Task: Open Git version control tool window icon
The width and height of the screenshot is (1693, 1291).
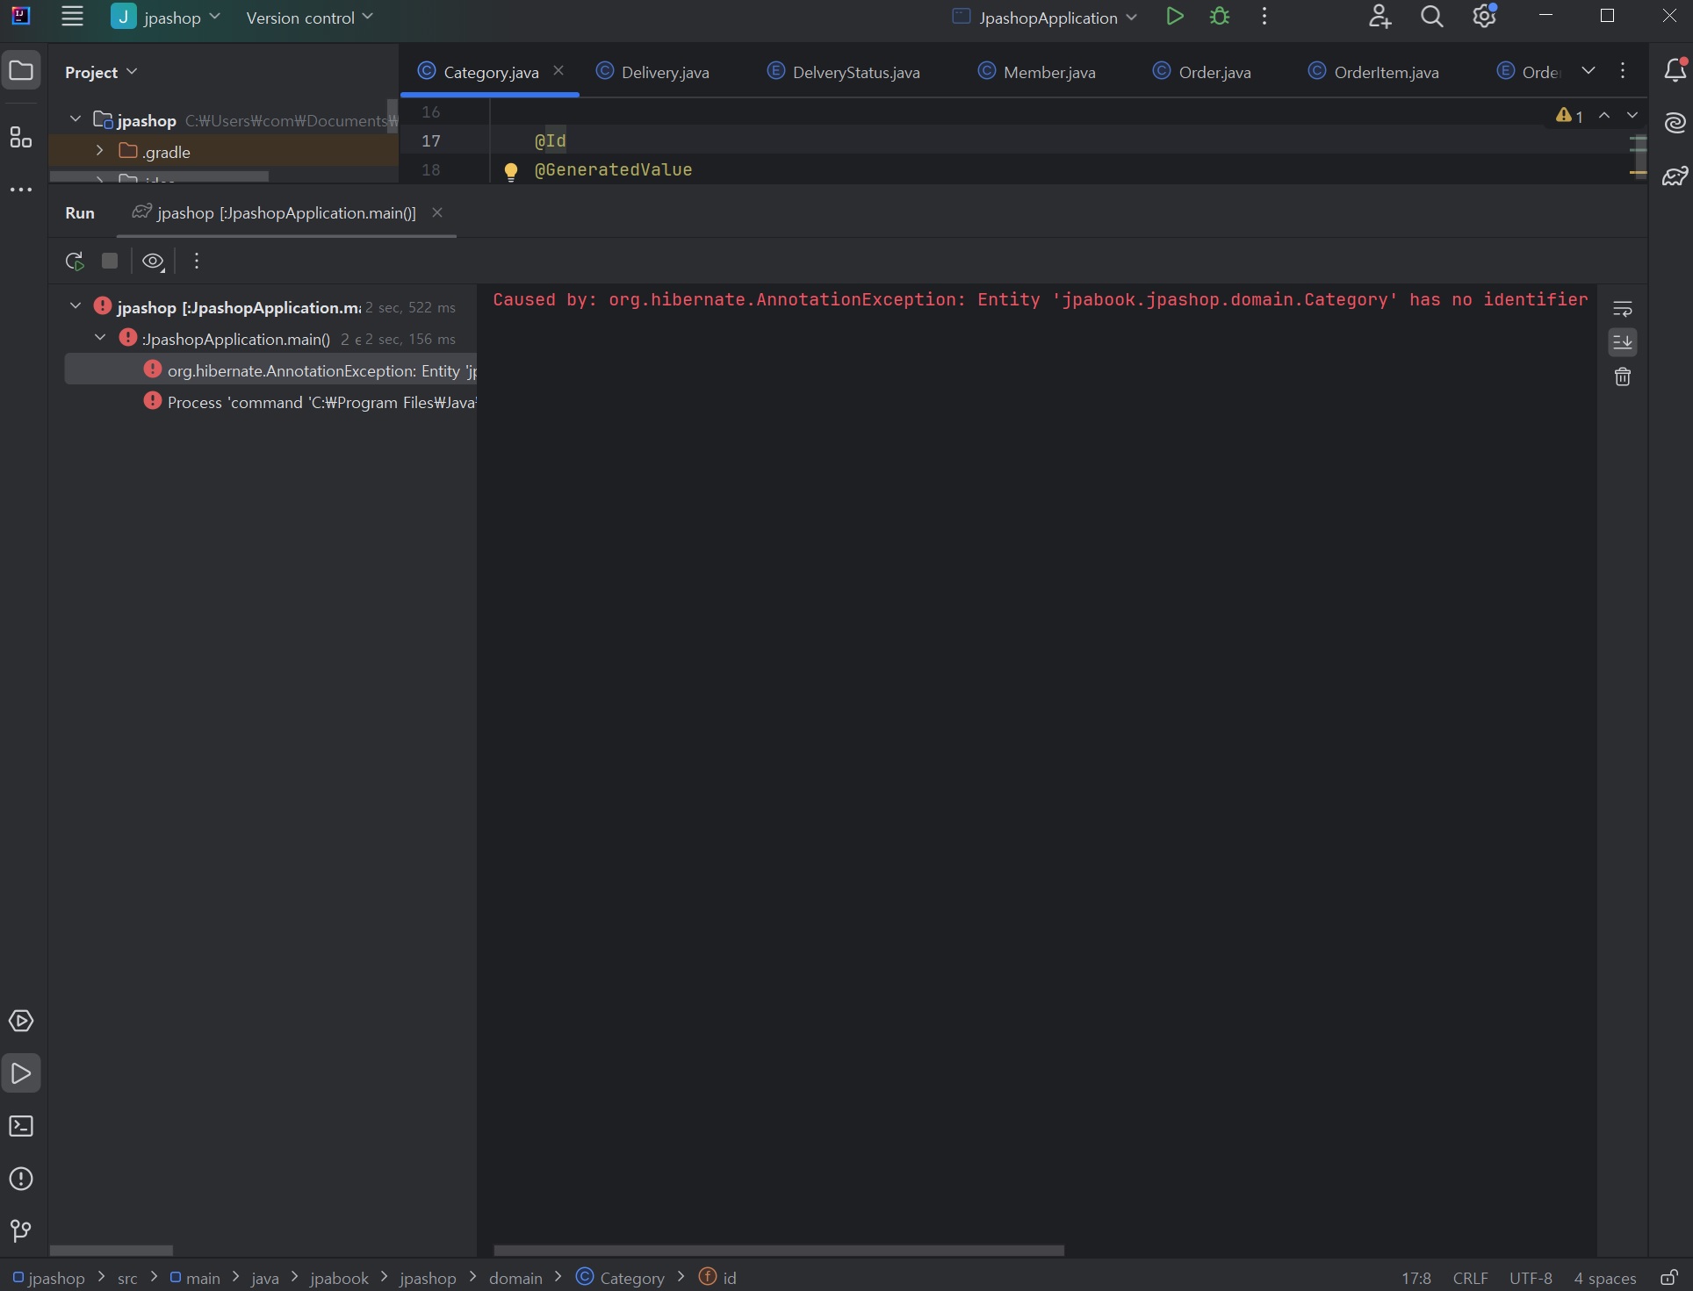Action: coord(21,1231)
